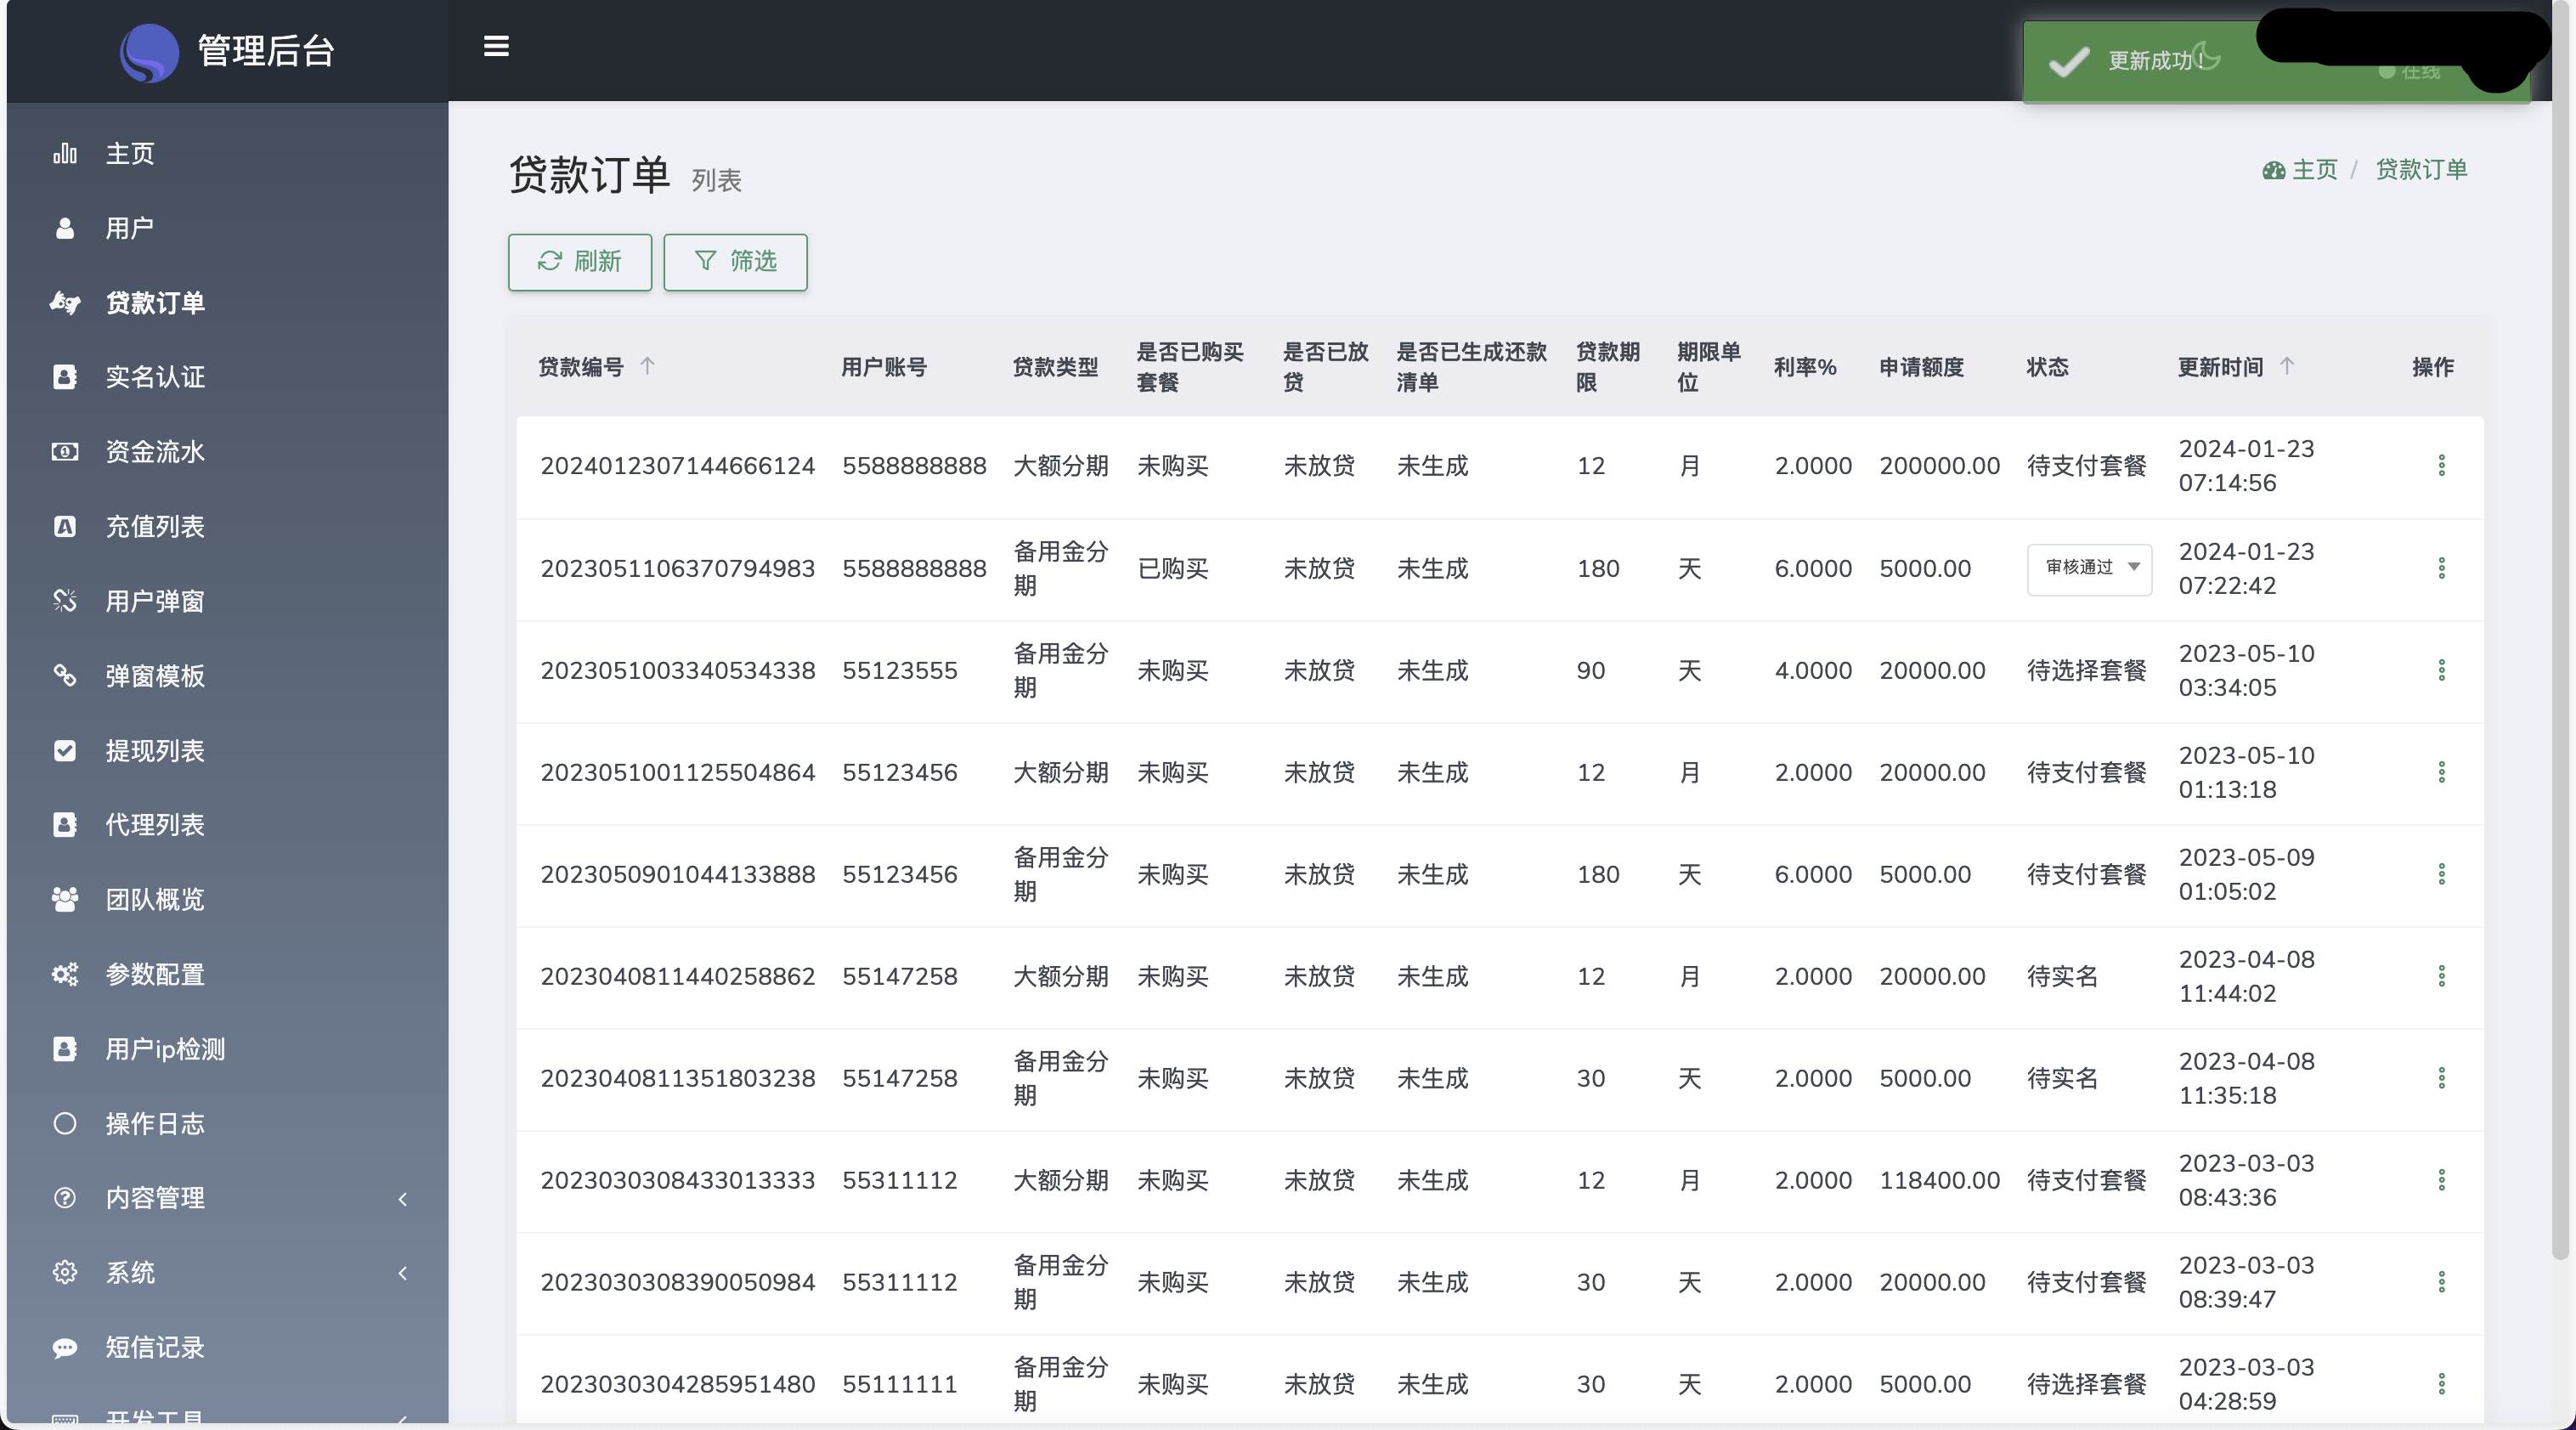
Task: Click the 管理后台 logo icon
Action: pyautogui.click(x=149, y=51)
